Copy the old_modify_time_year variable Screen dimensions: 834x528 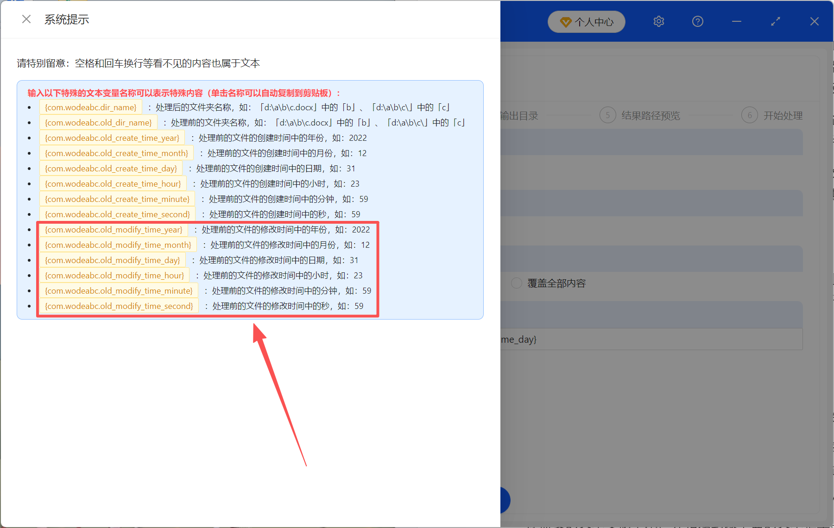point(113,229)
